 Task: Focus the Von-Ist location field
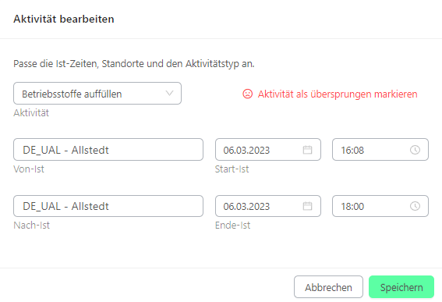click(108, 150)
